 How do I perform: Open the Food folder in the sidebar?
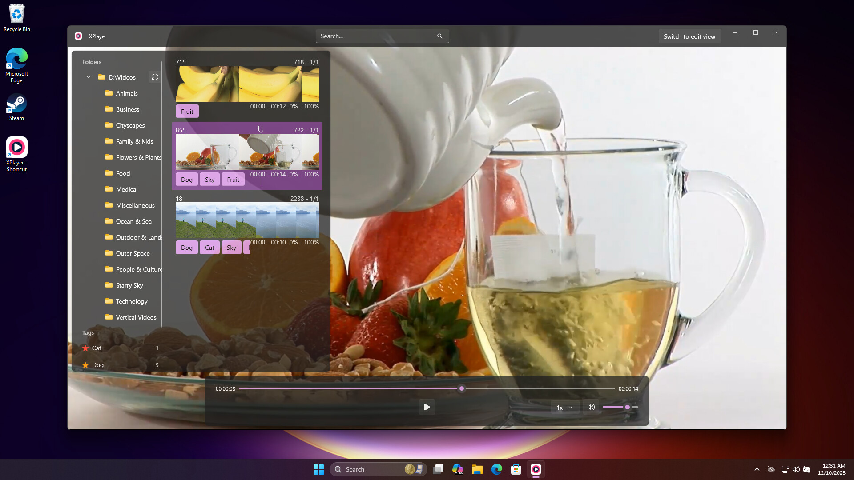coord(123,173)
